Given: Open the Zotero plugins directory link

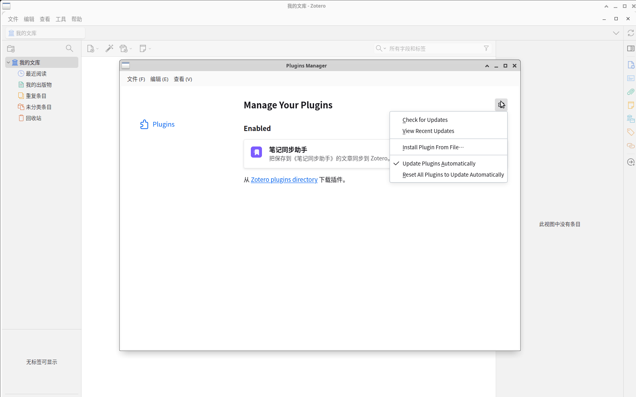Looking at the screenshot, I should coord(284,180).
